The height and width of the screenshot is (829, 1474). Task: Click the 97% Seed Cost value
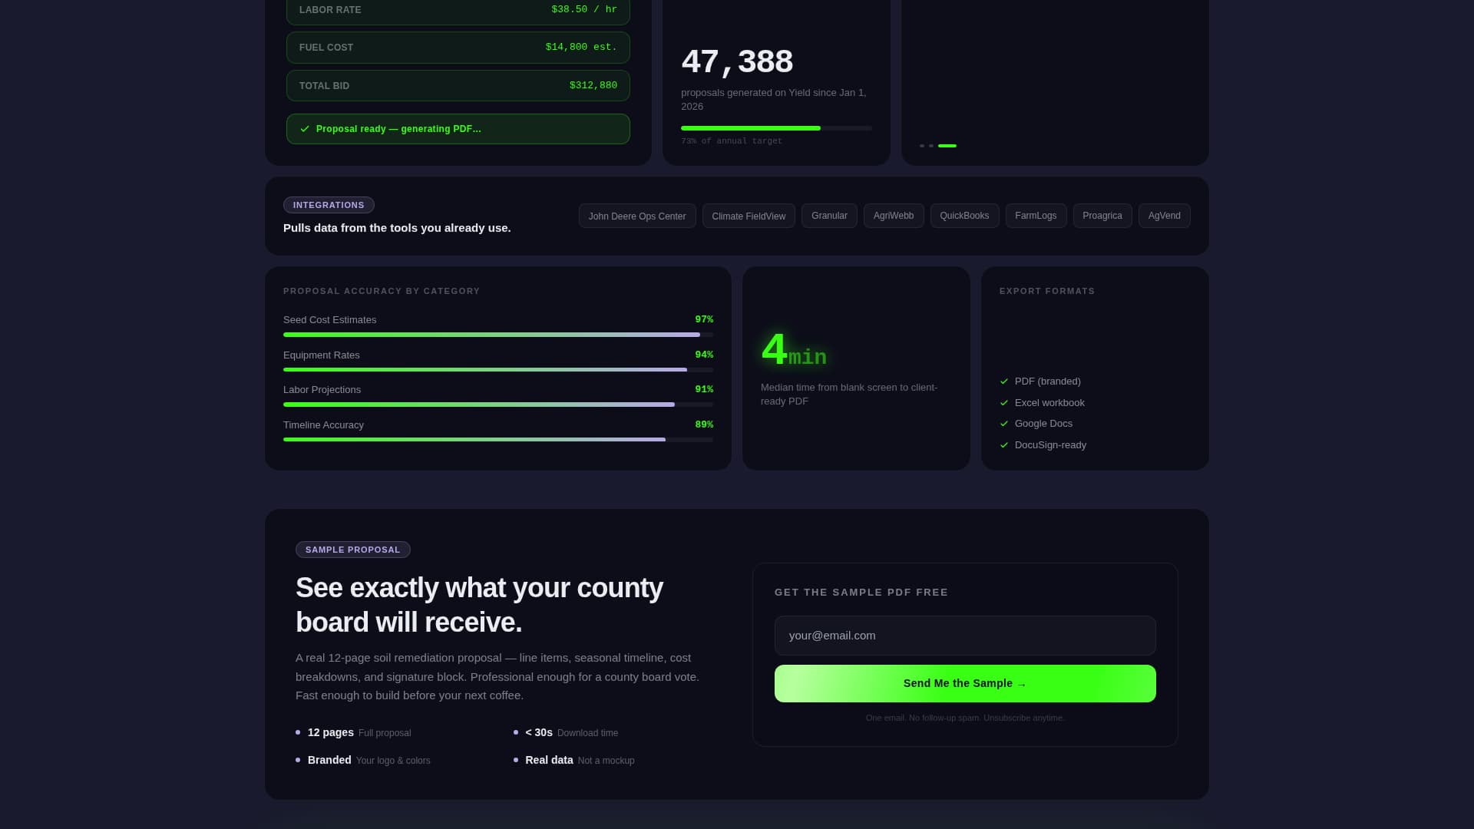pyautogui.click(x=704, y=320)
